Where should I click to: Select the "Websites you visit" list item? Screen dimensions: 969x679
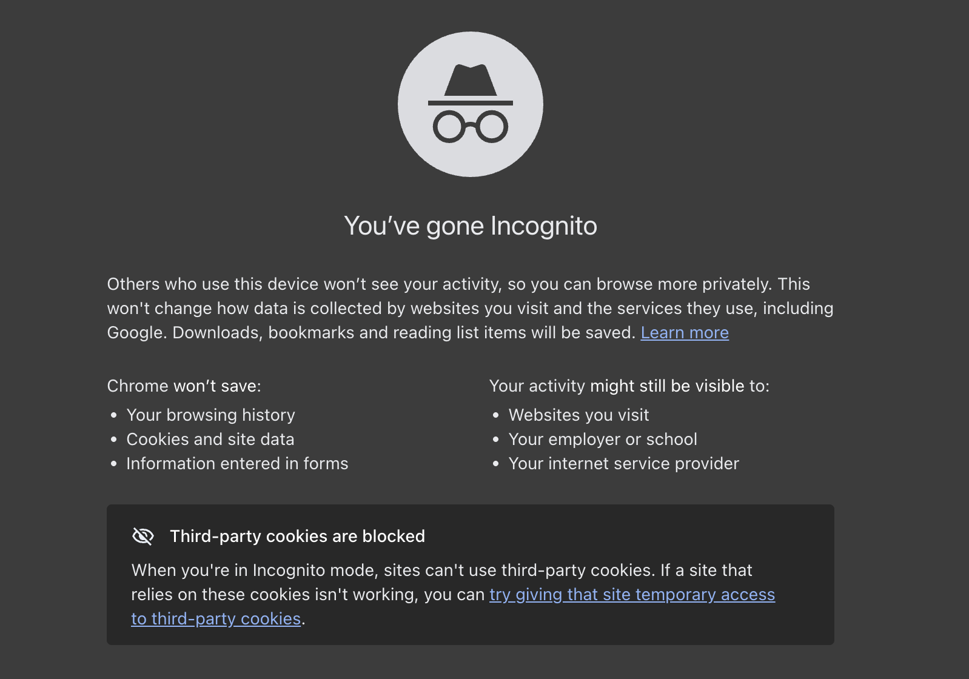(x=578, y=415)
